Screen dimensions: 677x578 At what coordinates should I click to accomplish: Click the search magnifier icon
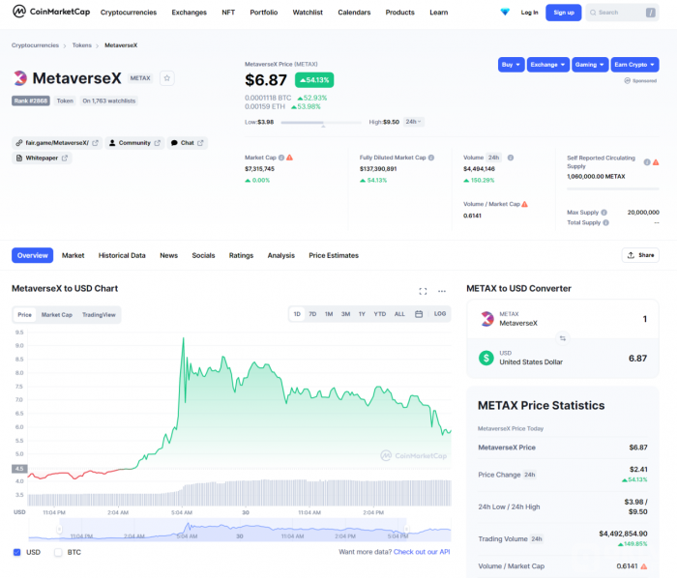pos(593,13)
